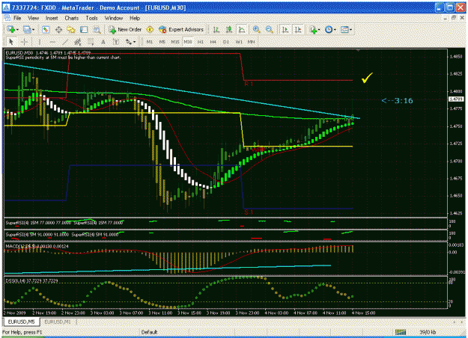Viewport: 468px width, 338px height.
Task: Open the Strategy Tester magnifier icon
Action: coord(97,29)
